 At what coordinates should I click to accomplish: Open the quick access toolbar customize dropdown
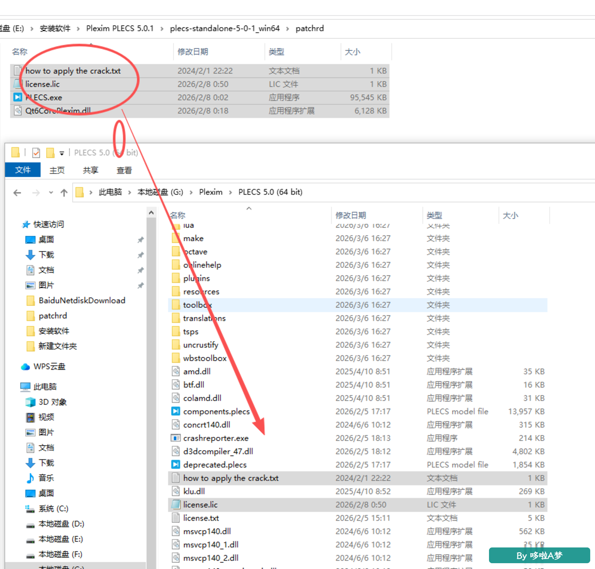62,153
